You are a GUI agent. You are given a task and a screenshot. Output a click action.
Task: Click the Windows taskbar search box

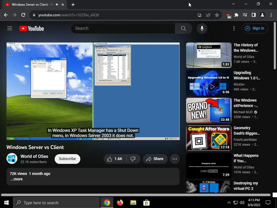click(x=56, y=203)
